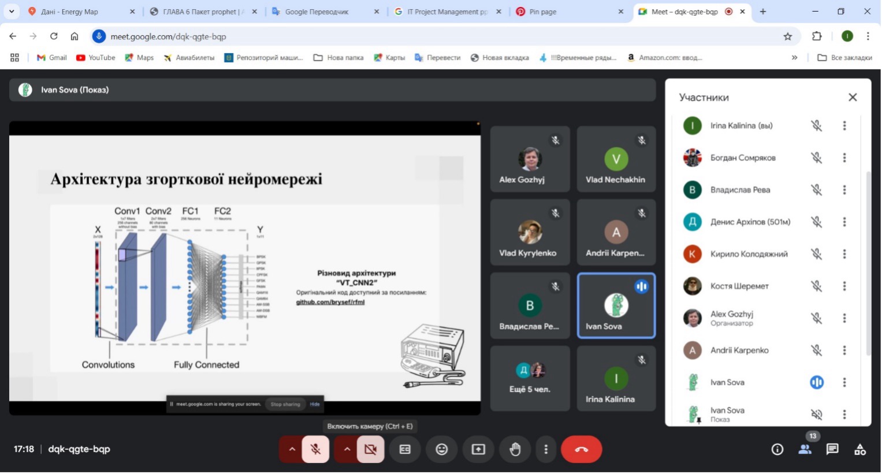Open Все закладки folder
882x474 pixels.
pyautogui.click(x=845, y=58)
